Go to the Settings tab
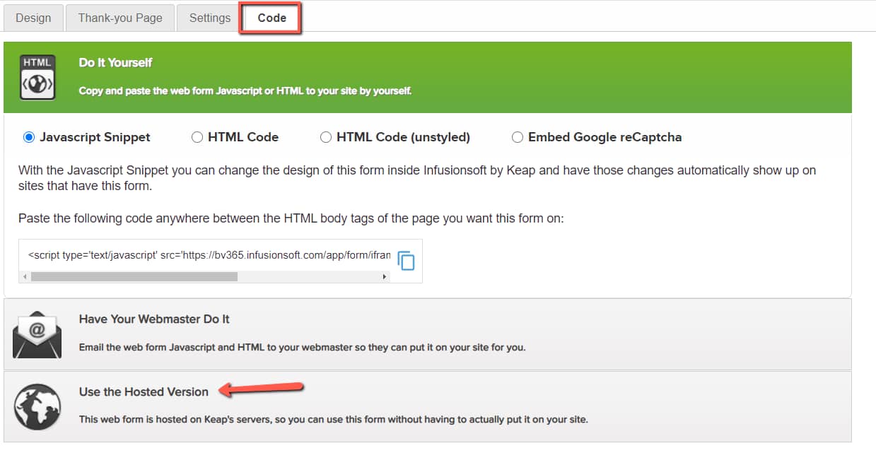 [210, 18]
